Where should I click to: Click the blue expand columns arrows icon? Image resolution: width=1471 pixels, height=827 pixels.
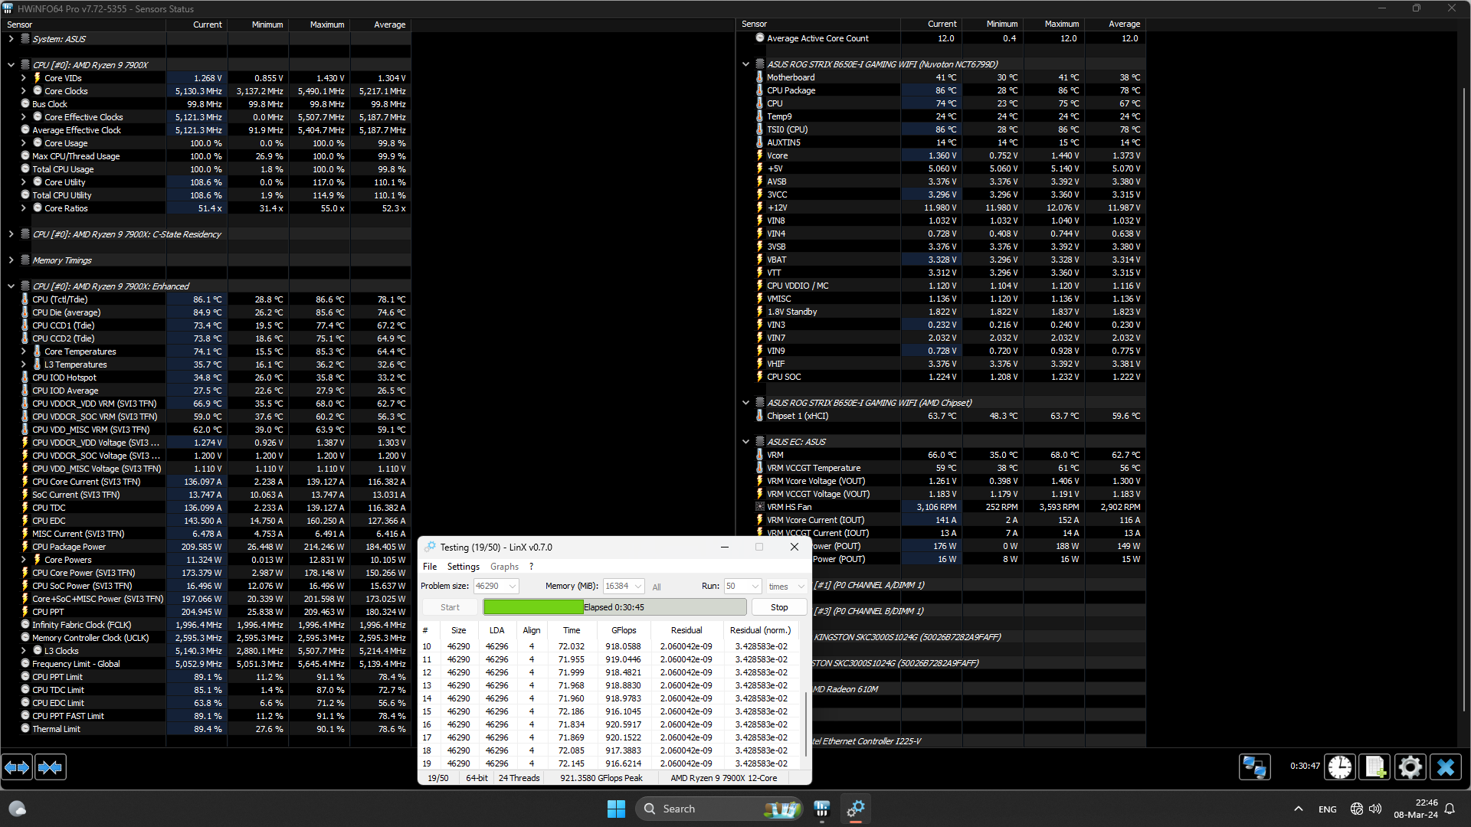tap(18, 767)
